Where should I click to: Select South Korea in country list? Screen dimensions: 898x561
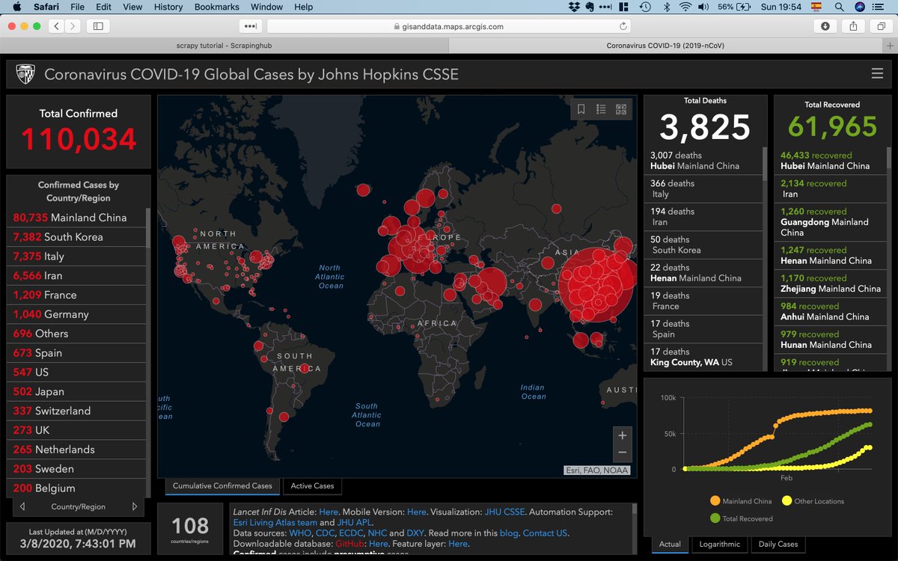tap(76, 237)
